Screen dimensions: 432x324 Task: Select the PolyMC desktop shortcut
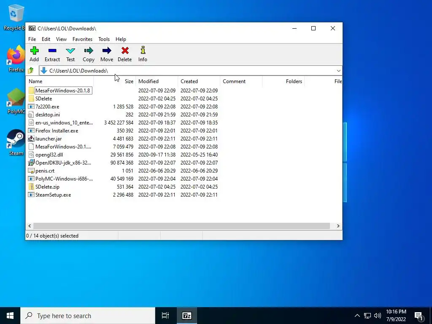[16, 101]
